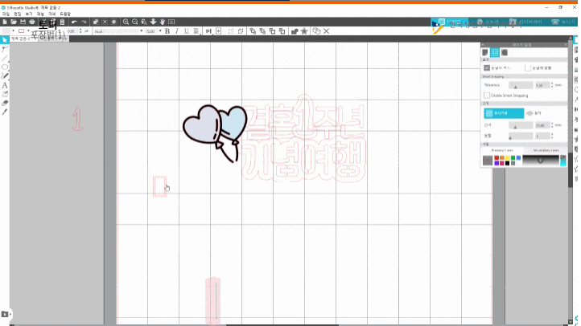The width and height of the screenshot is (581, 326).
Task: Select the Freehand drawing tool
Action: [x=5, y=76]
